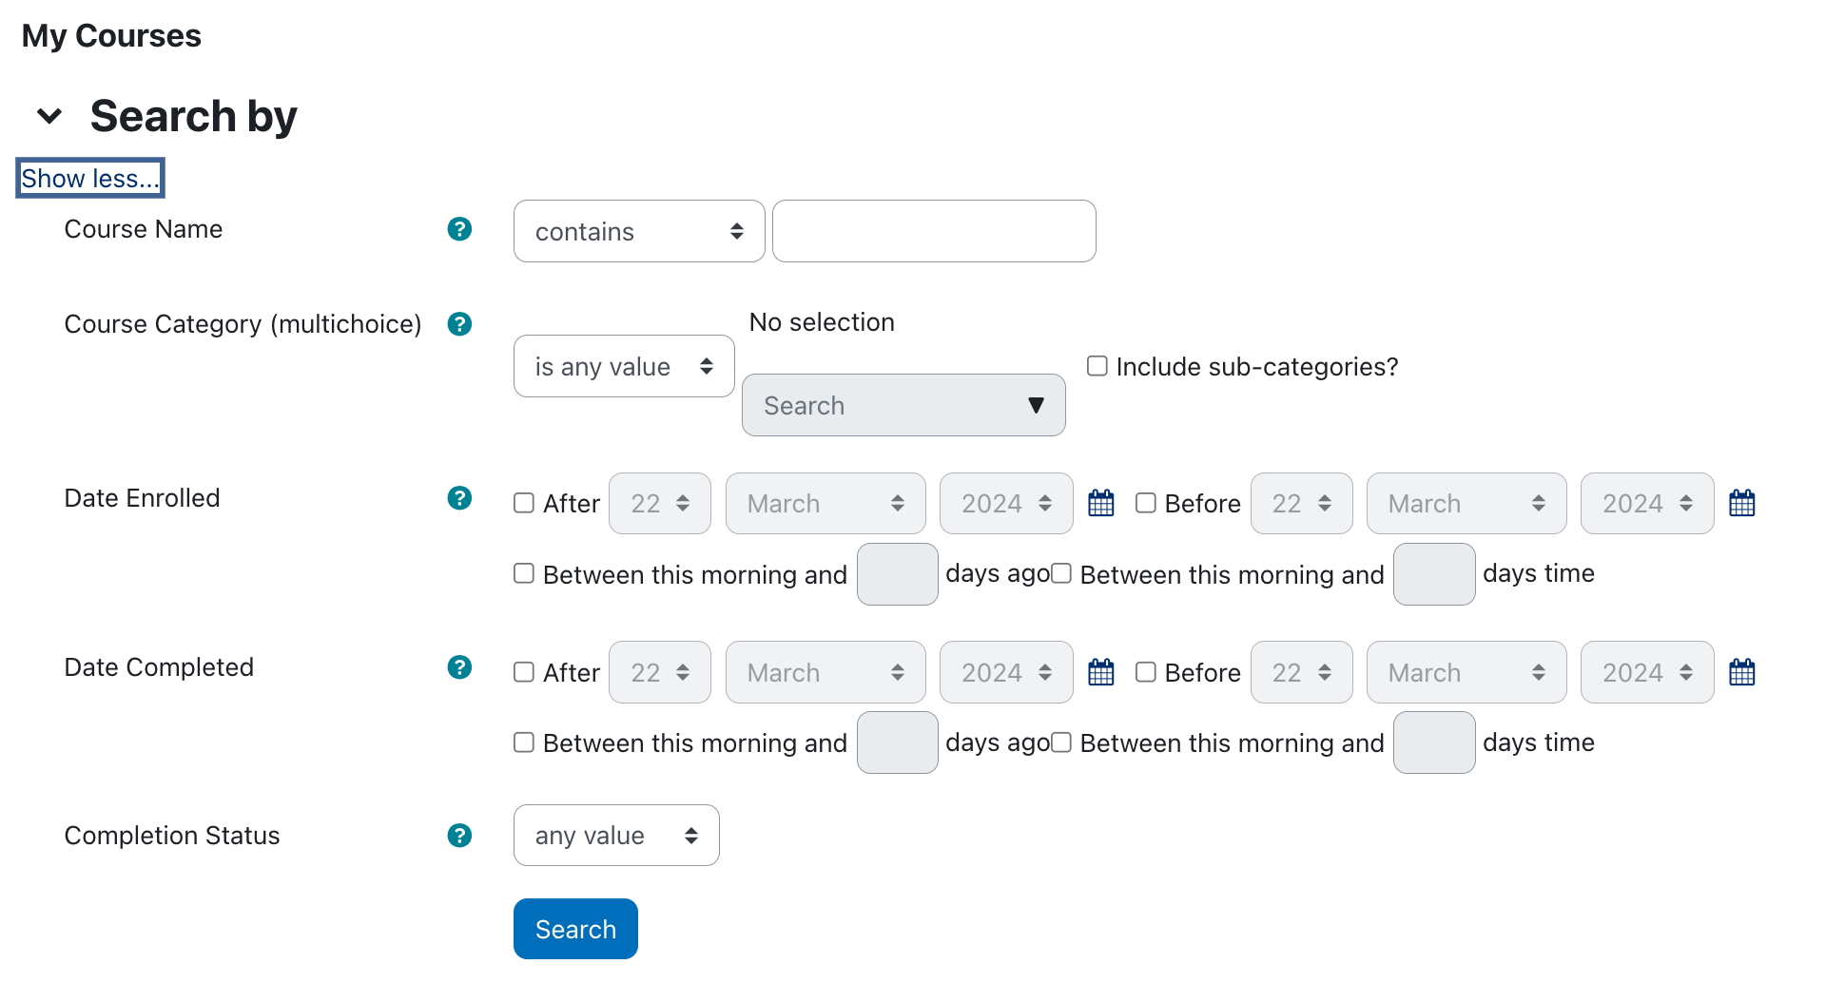Image resolution: width=1845 pixels, height=983 pixels.
Task: Click the Course Name text input field
Action: pyautogui.click(x=934, y=231)
